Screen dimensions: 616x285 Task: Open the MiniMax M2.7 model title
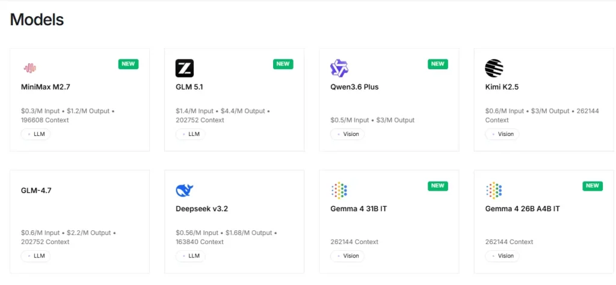click(46, 87)
